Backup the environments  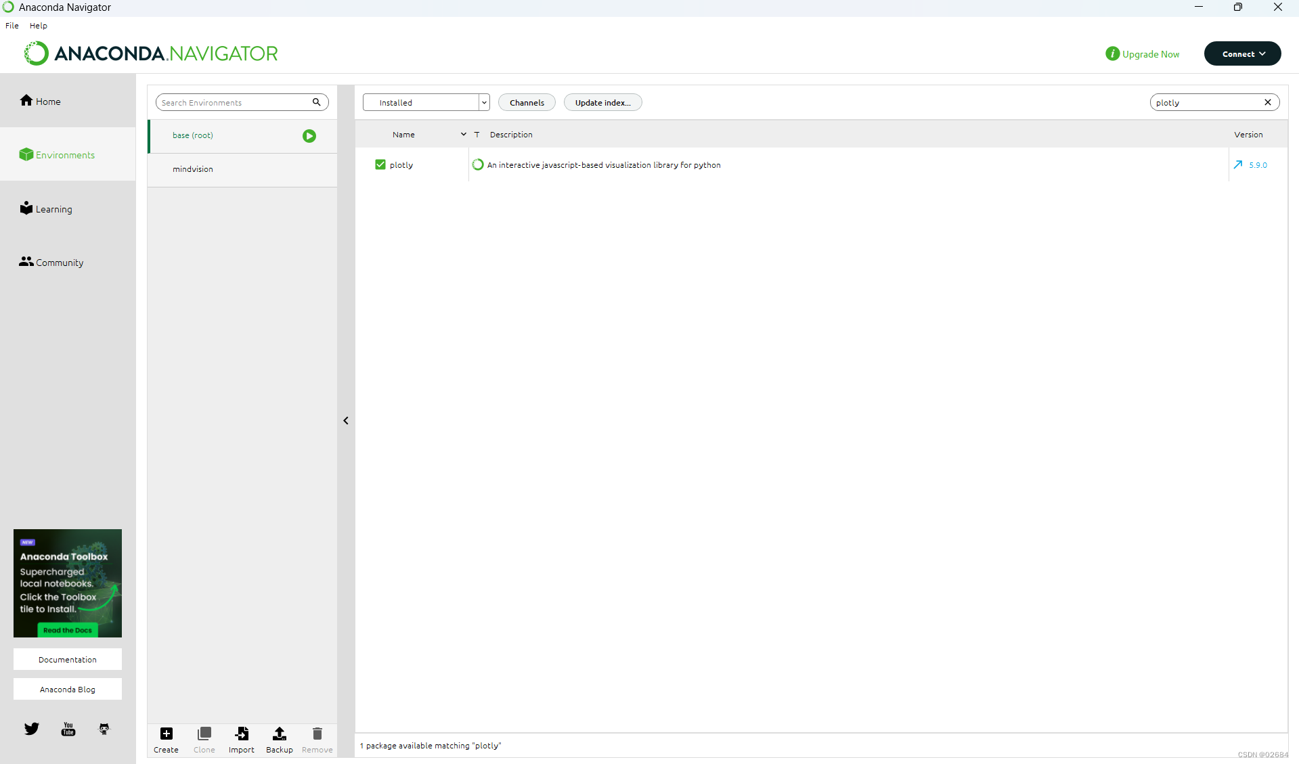tap(280, 740)
